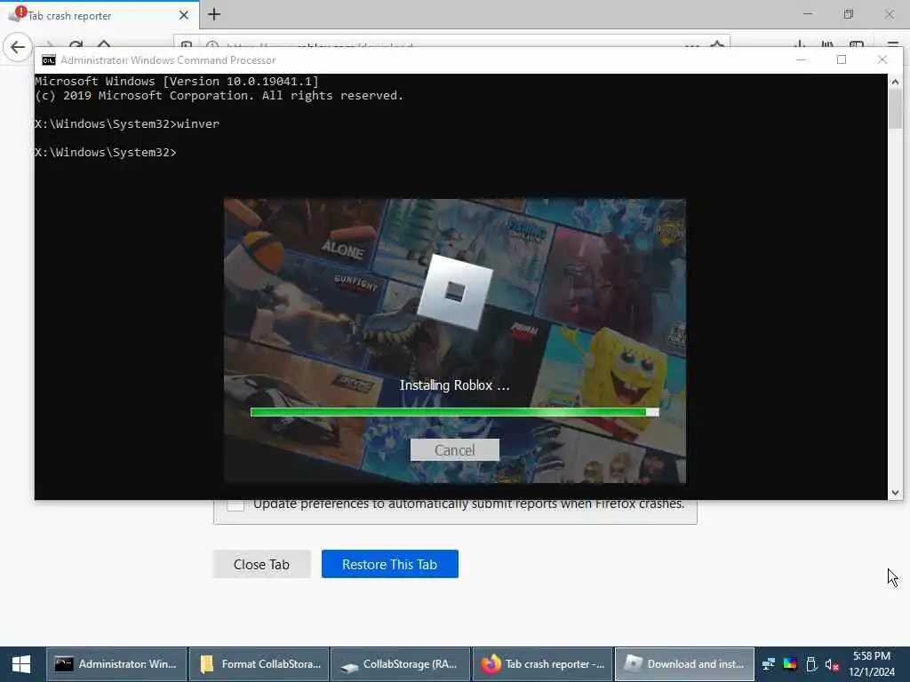910x682 pixels.
Task: Close the Firefox window
Action: point(889,14)
